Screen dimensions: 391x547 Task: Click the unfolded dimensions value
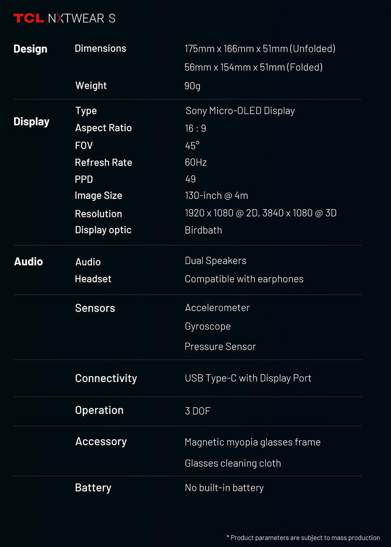[x=260, y=49]
